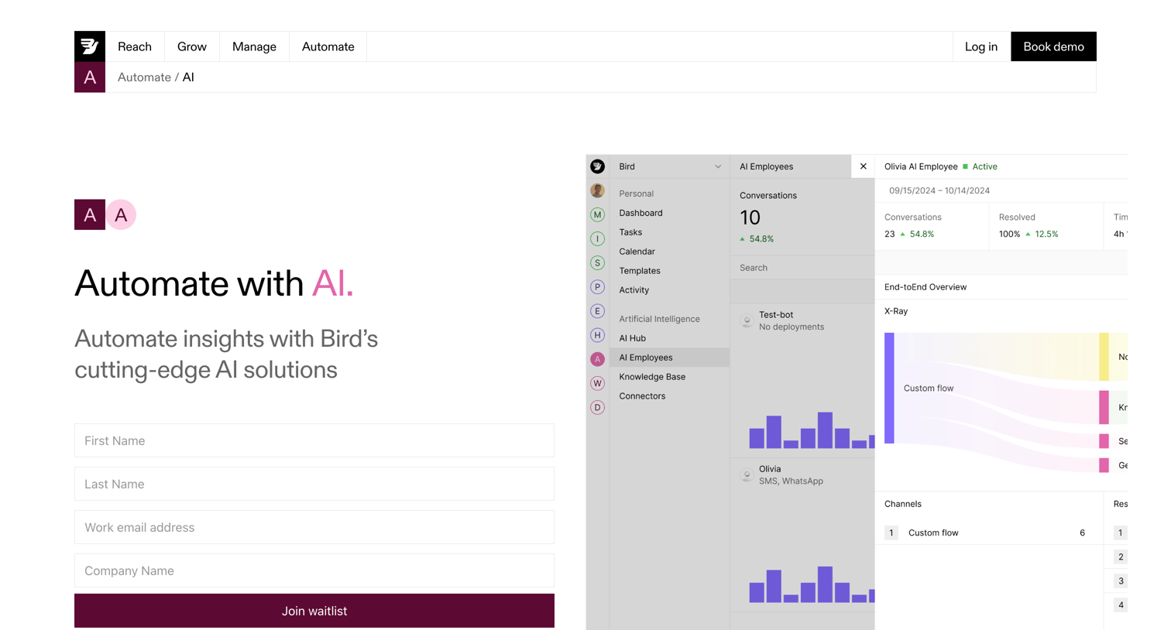
Task: Open Knowledge Base in the sidebar
Action: (x=652, y=377)
